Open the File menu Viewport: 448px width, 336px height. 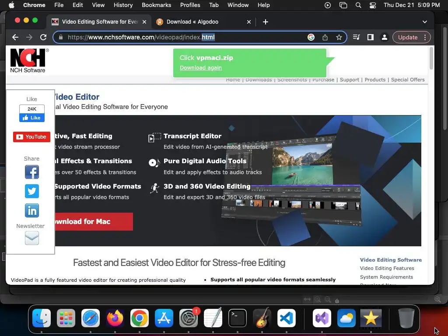pos(59,5)
